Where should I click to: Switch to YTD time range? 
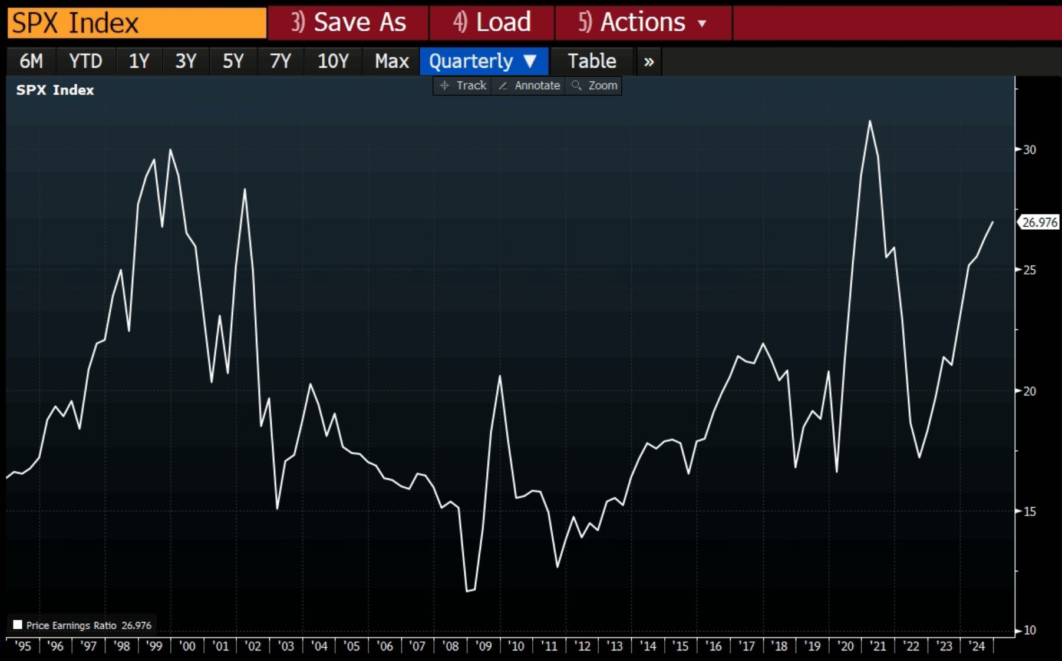tap(85, 61)
